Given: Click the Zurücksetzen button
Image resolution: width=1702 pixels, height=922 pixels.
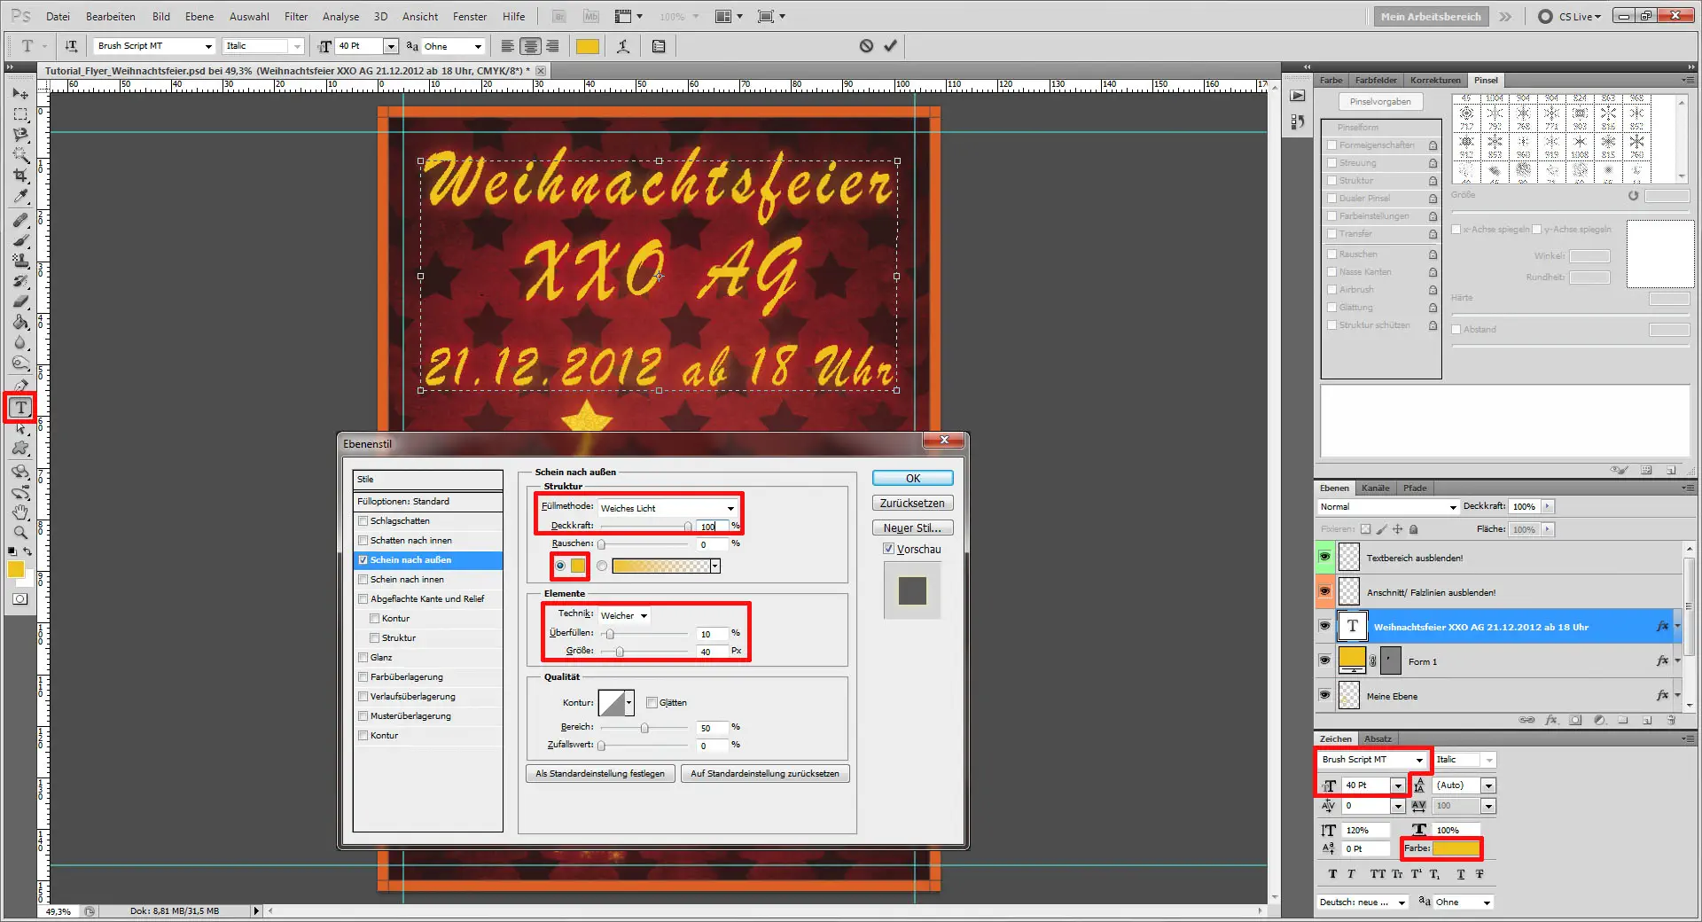Looking at the screenshot, I should 913,504.
